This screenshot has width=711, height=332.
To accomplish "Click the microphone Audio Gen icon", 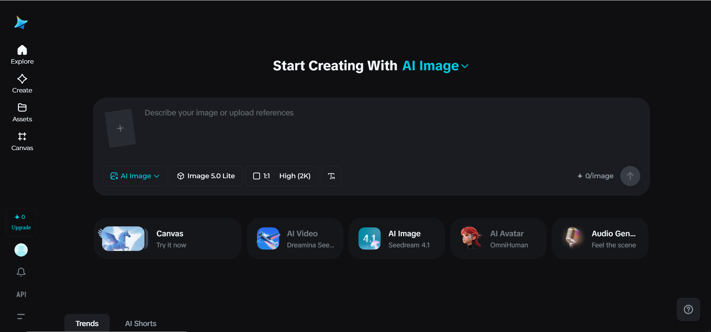I will pos(573,238).
